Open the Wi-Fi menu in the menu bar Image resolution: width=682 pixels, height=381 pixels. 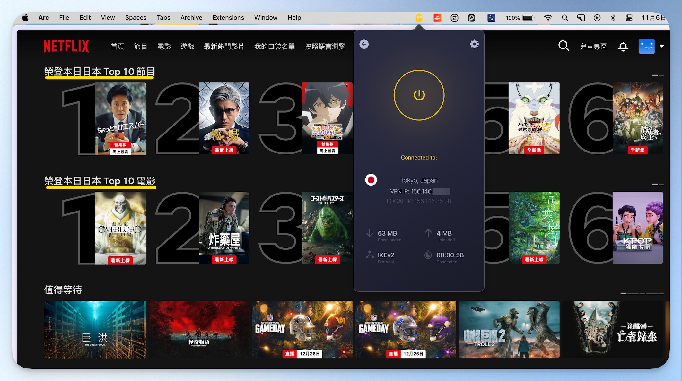(x=548, y=18)
